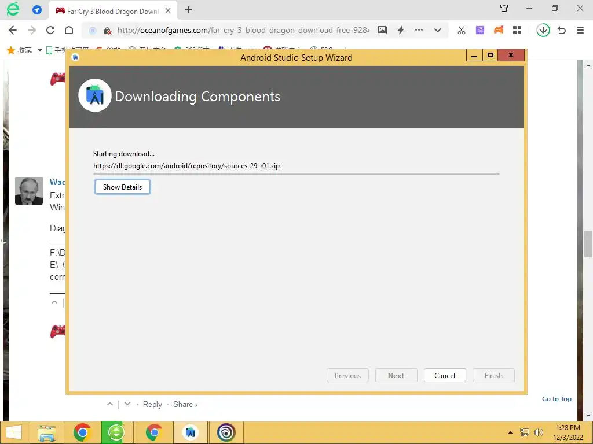Close the Far Cry 3 Blood Dragon tab
The width and height of the screenshot is (593, 444).
tap(169, 10)
